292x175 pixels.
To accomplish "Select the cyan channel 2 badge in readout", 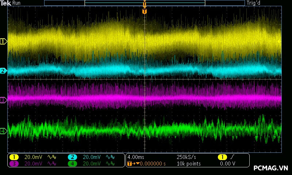I will tap(72, 157).
